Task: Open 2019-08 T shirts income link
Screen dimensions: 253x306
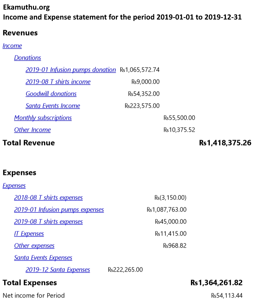Action: [x=58, y=82]
